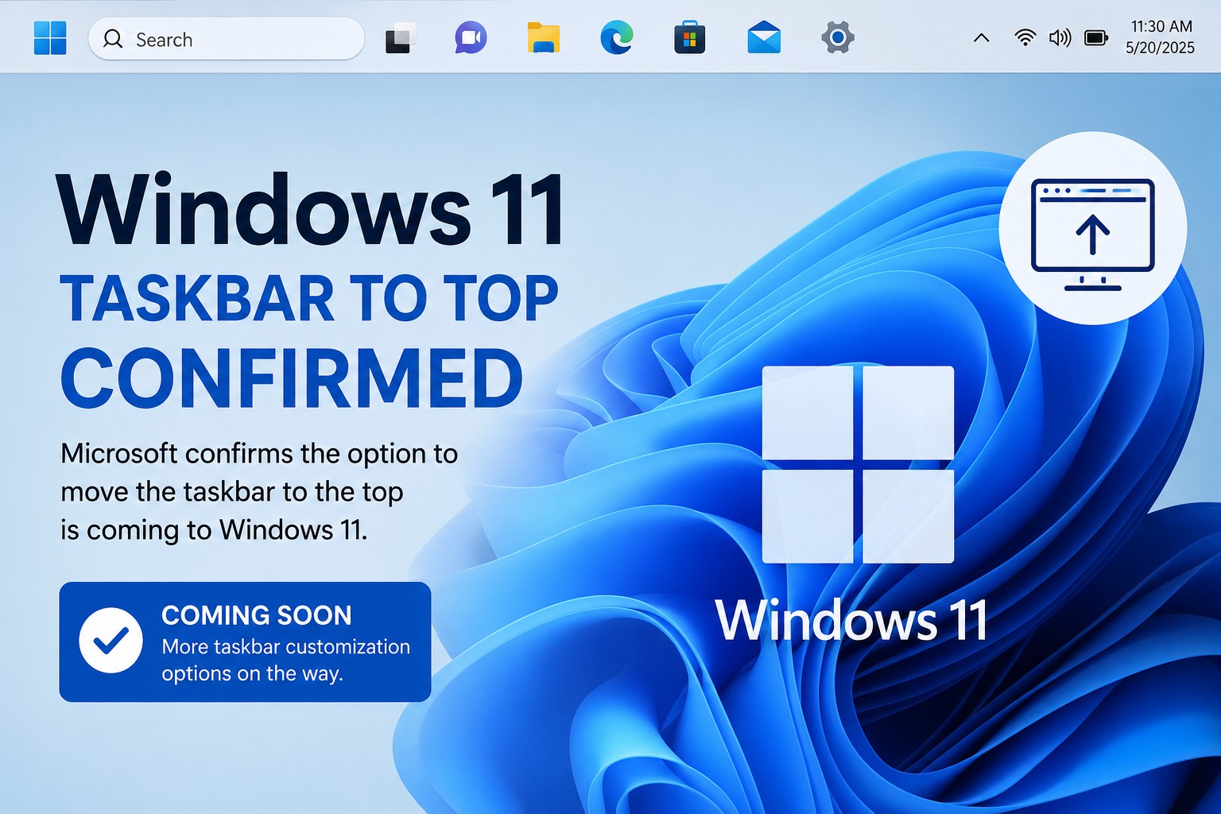Image resolution: width=1221 pixels, height=814 pixels.
Task: Click the large dark Windows 11 title
Action: [x=311, y=210]
